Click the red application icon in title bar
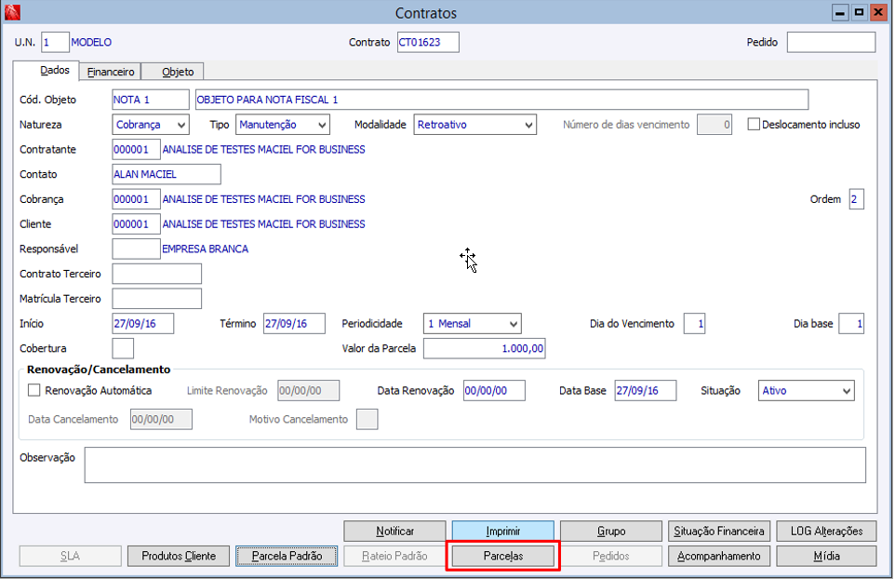The width and height of the screenshot is (895, 579). (12, 12)
